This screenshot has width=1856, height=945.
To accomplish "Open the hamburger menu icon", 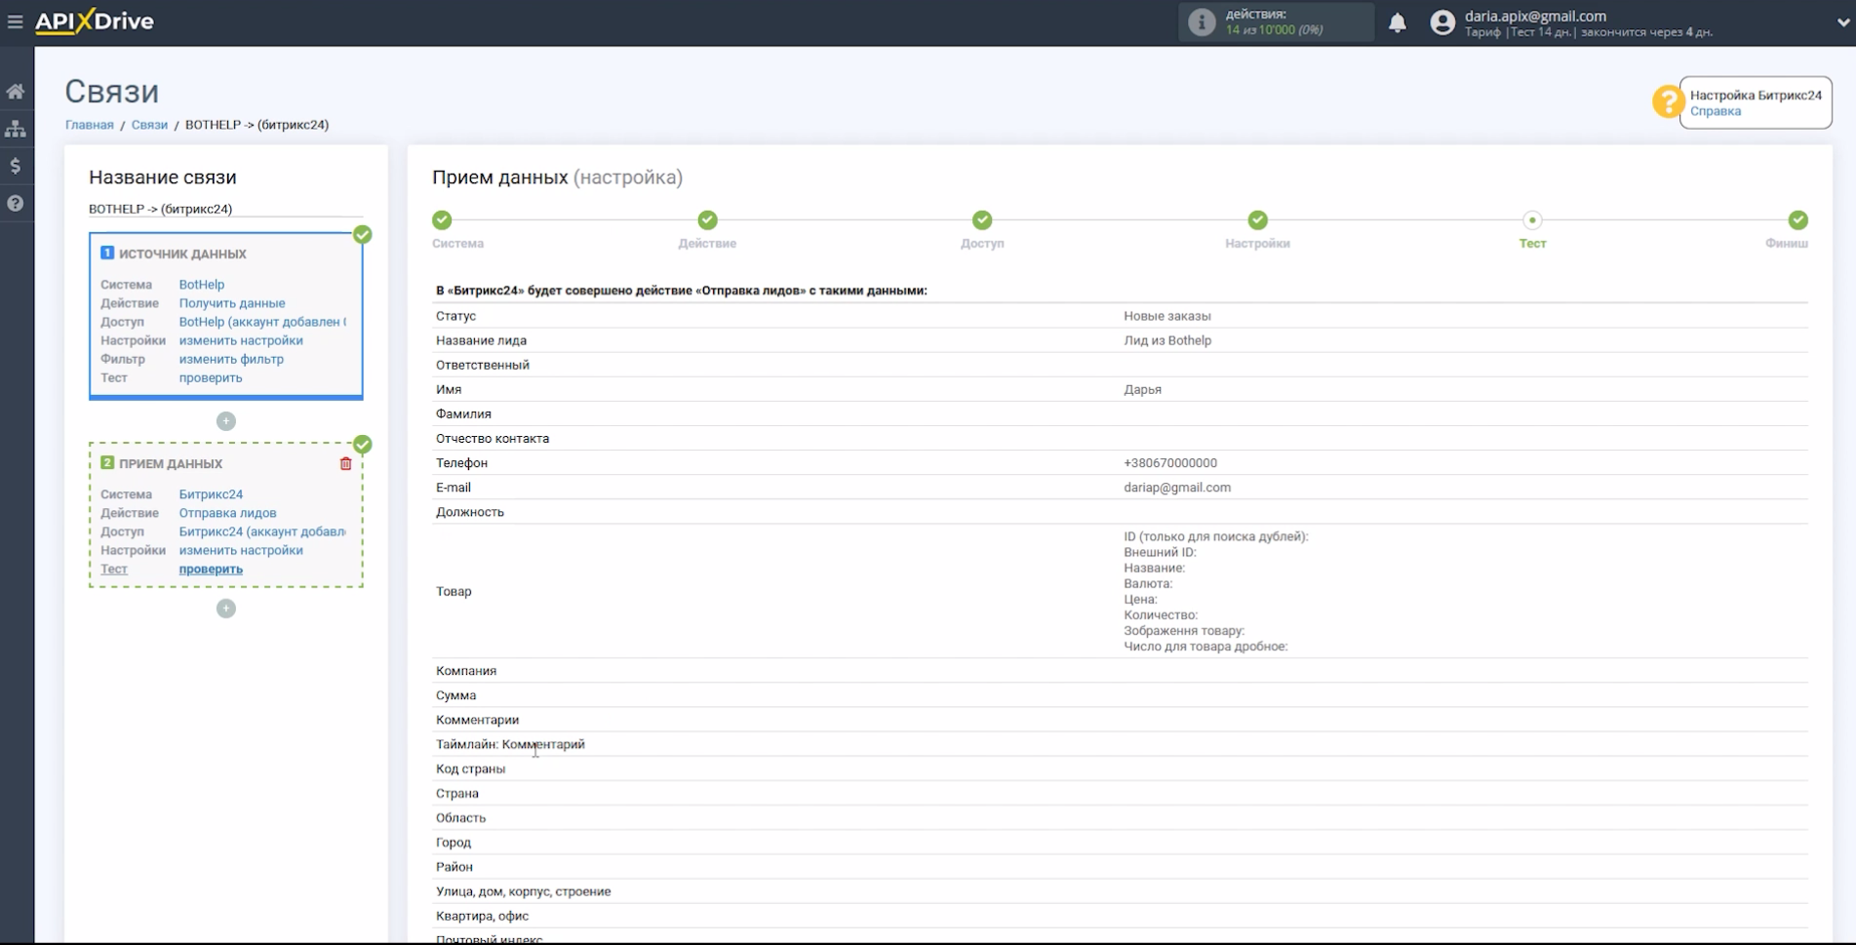I will (15, 21).
